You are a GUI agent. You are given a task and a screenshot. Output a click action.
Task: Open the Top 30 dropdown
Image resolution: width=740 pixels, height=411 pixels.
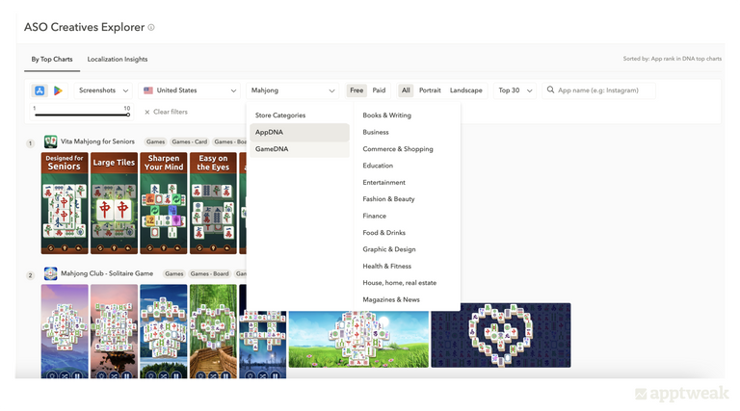coord(515,90)
